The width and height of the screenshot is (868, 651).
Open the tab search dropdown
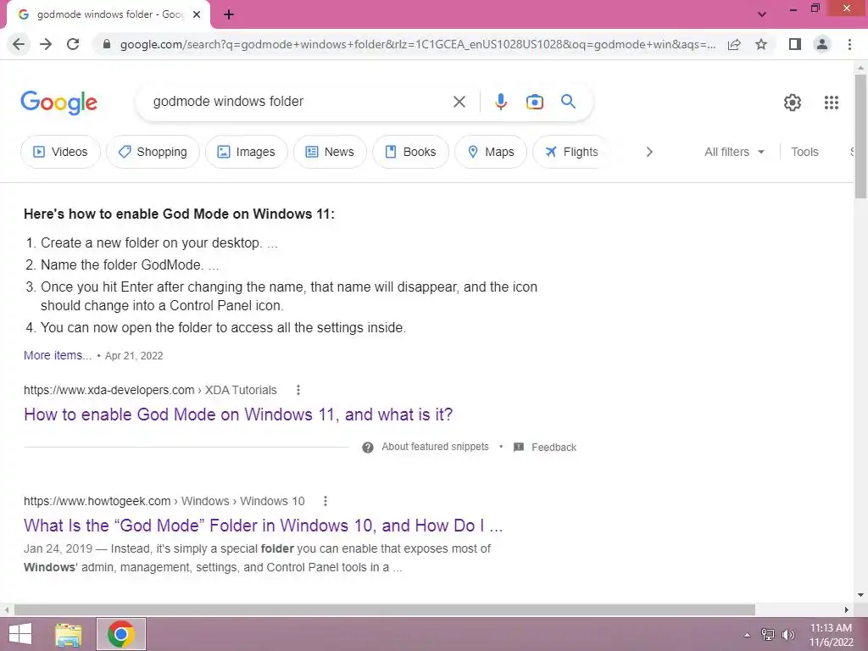click(762, 14)
